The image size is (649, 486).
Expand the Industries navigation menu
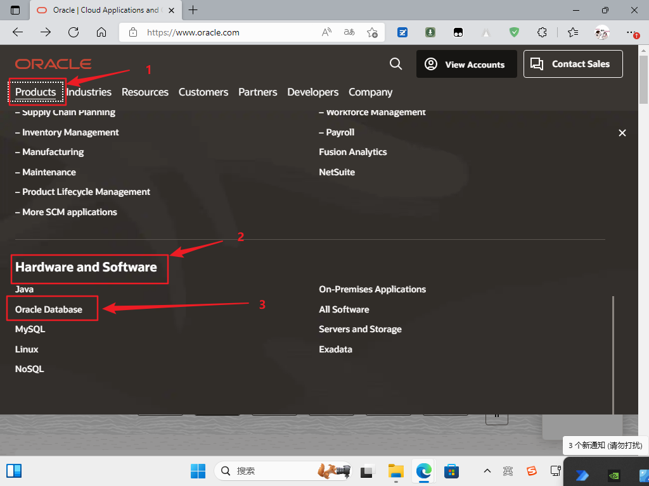(89, 92)
